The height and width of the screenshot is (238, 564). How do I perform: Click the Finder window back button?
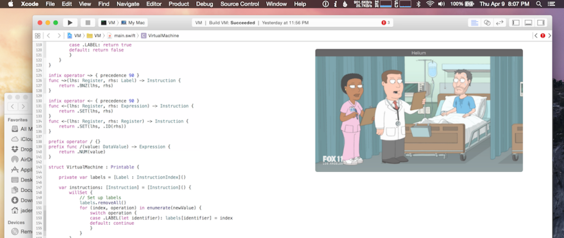13,106
